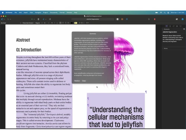The width and height of the screenshot is (186, 140).
Task: Expand the Insert link arrow menu
Action: click(46, 19)
